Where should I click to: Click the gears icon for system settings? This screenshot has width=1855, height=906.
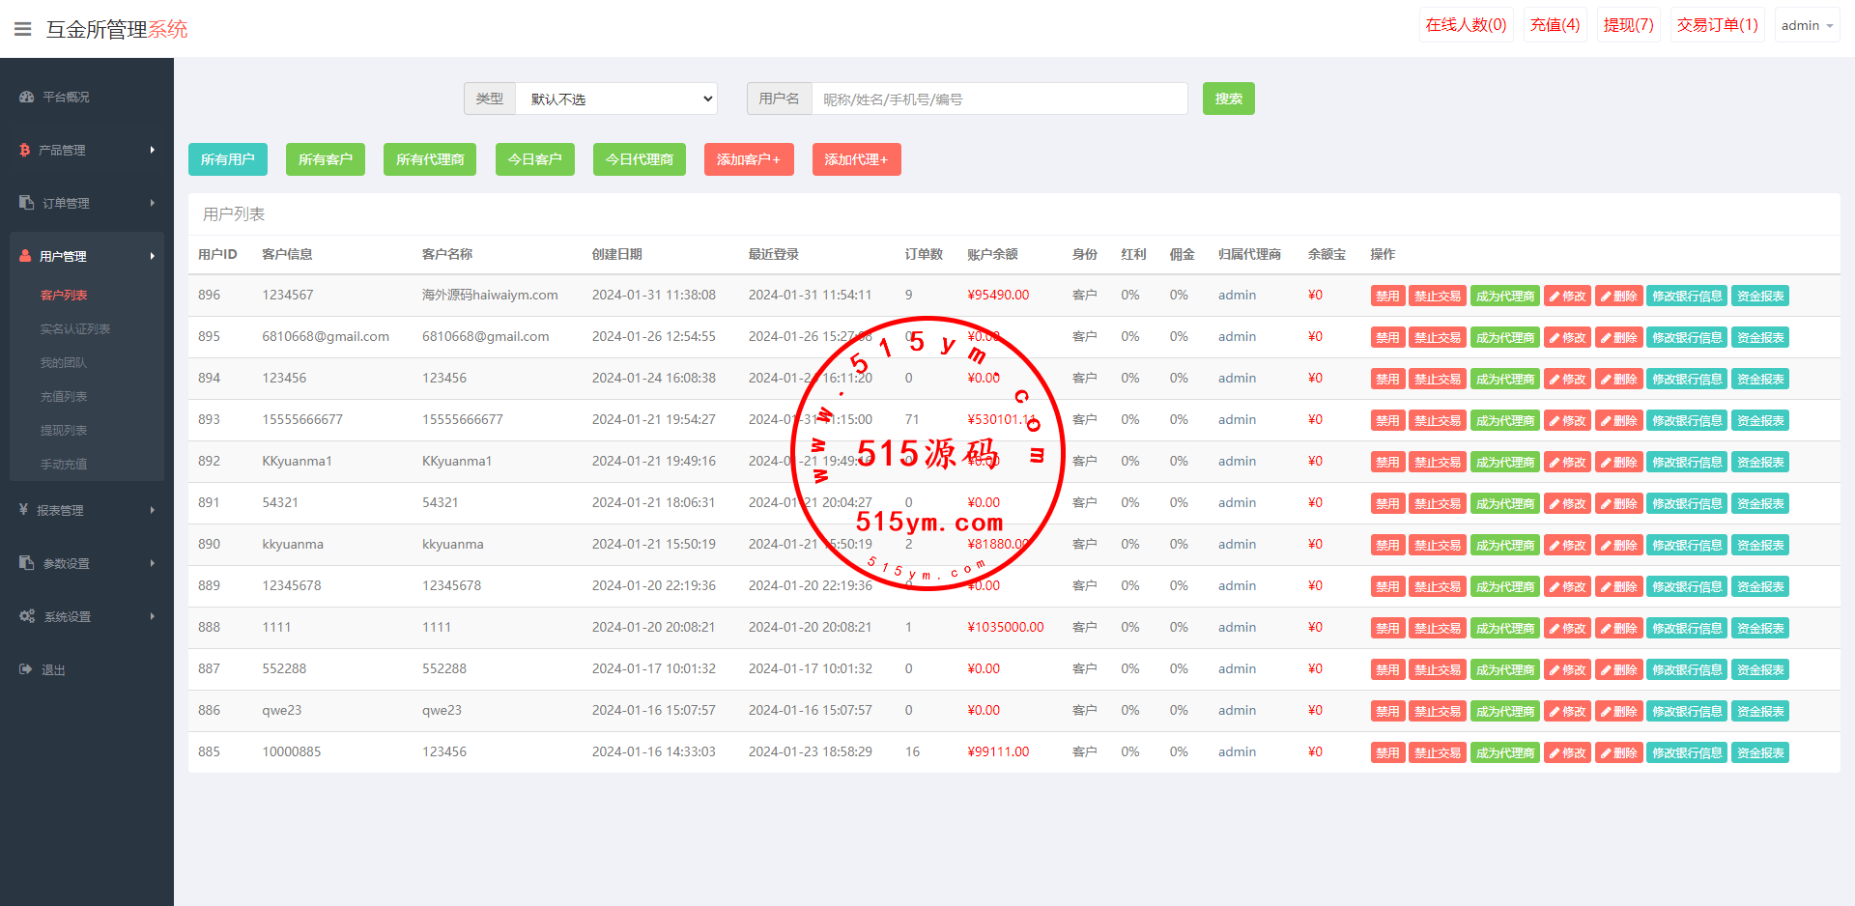(27, 616)
